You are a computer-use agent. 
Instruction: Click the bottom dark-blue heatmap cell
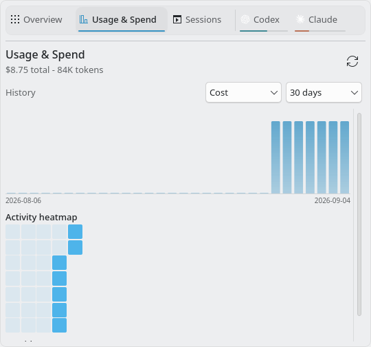pos(59,325)
